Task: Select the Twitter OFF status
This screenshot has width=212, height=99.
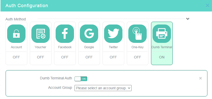Action: [113, 57]
